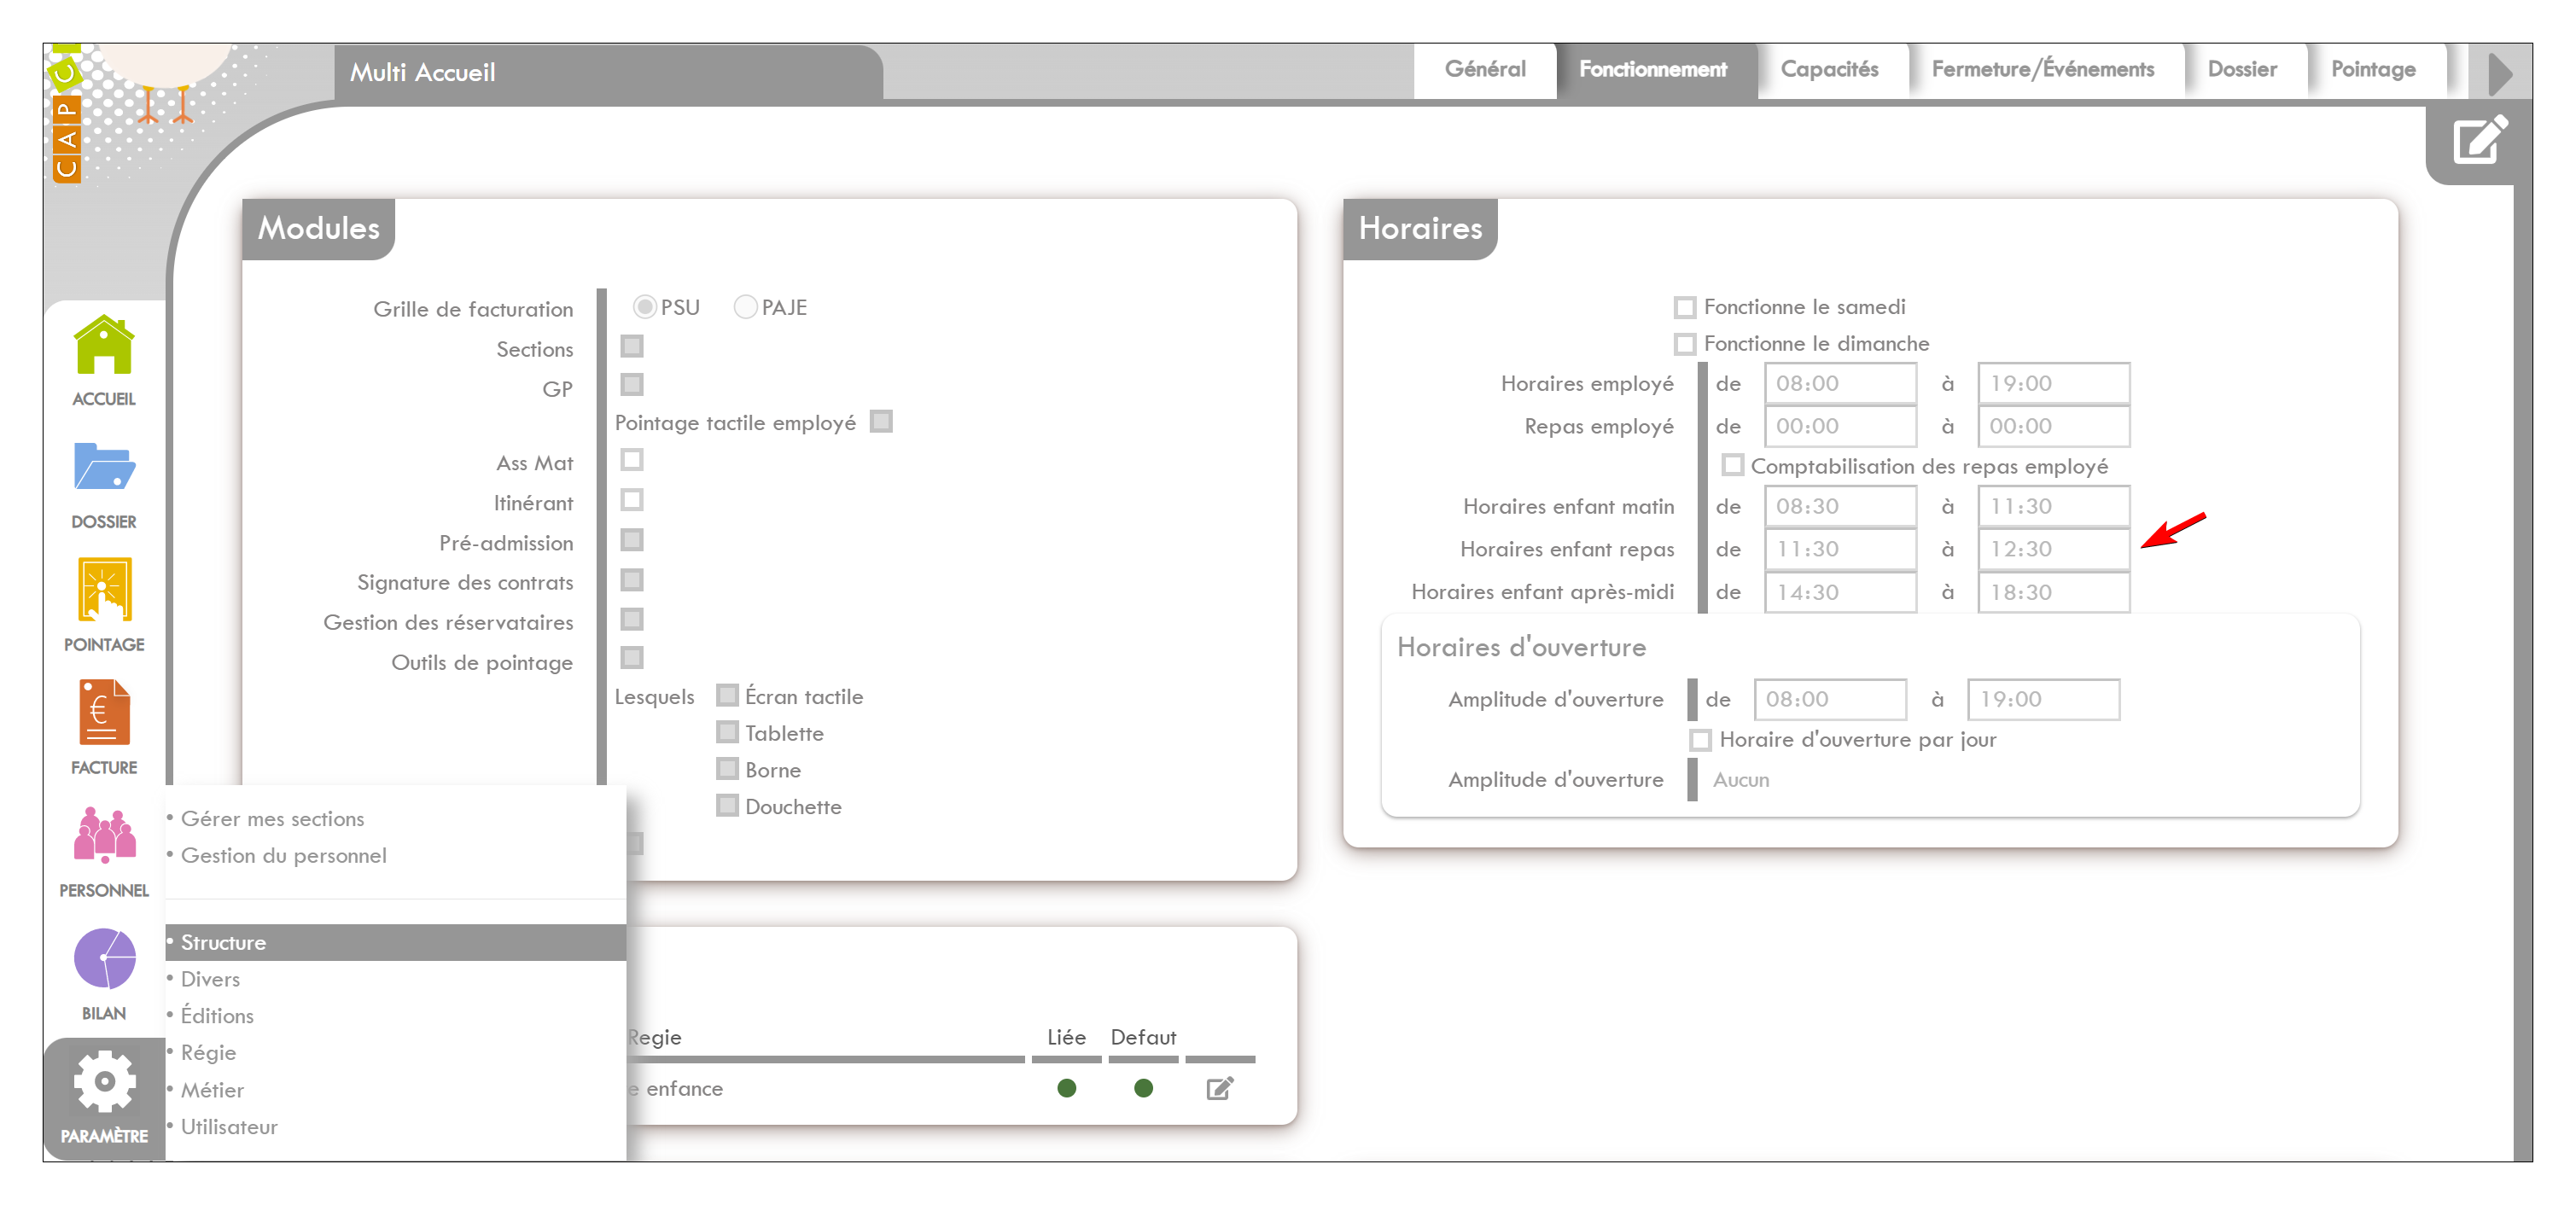Click Horaires enfant repas start field
2576x1205 pixels.
coord(1839,550)
